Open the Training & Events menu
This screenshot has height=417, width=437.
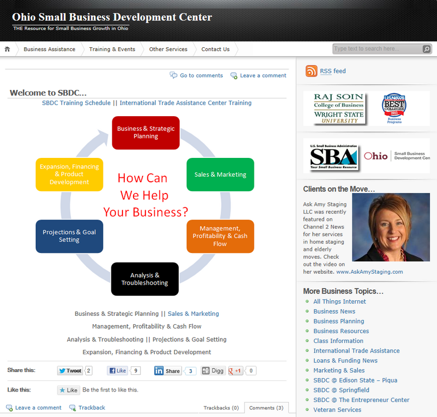click(x=112, y=49)
